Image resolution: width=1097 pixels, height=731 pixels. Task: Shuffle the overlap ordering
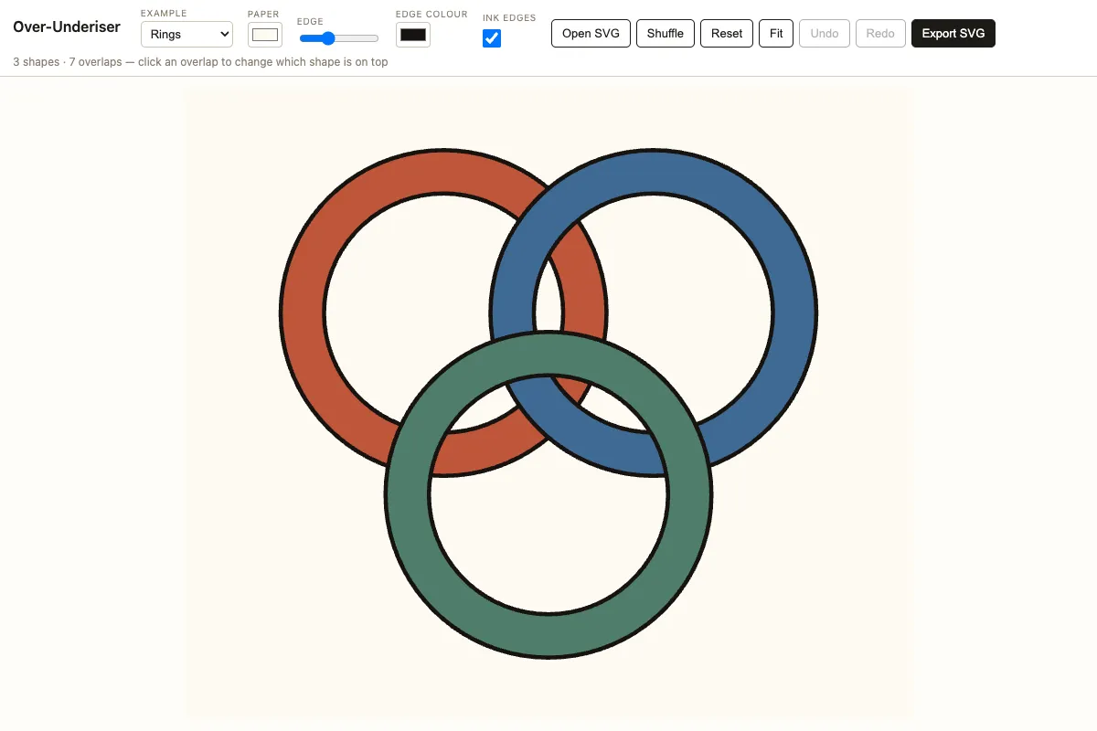click(666, 34)
